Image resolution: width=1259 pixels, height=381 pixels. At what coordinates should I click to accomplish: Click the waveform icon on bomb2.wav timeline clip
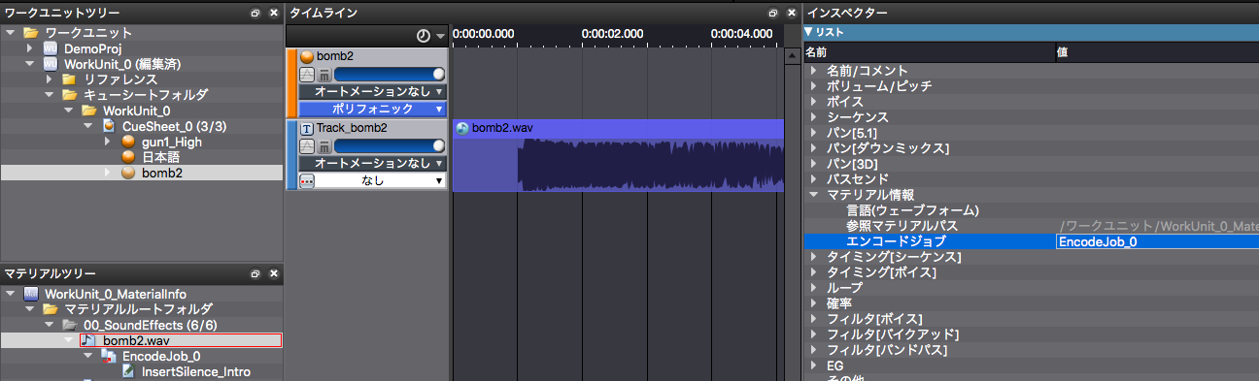point(462,128)
